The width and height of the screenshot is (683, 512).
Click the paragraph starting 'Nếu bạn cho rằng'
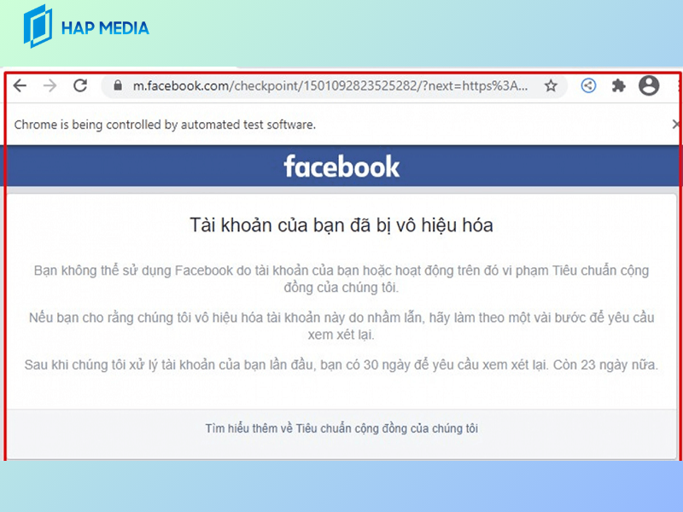tap(341, 326)
